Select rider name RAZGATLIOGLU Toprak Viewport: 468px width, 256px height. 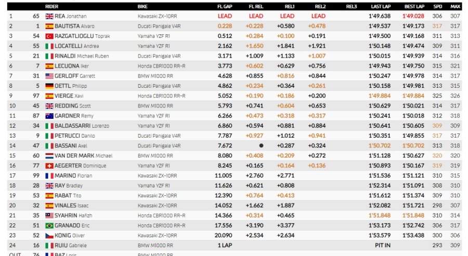pyautogui.click(x=82, y=36)
